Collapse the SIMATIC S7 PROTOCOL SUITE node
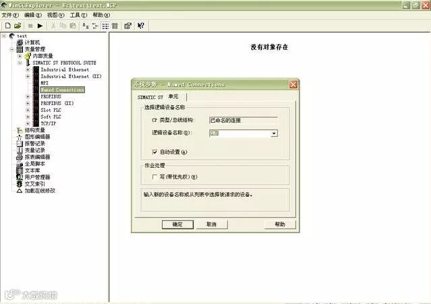The image size is (431, 304). (20, 63)
